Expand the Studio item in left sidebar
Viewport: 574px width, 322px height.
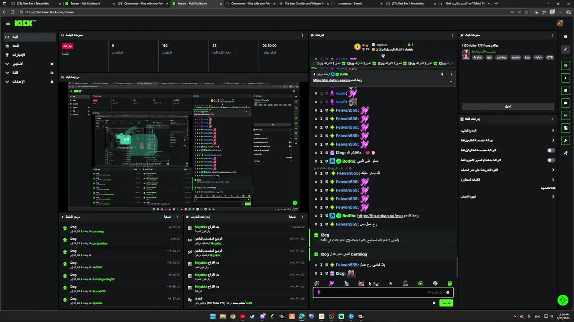(30, 64)
